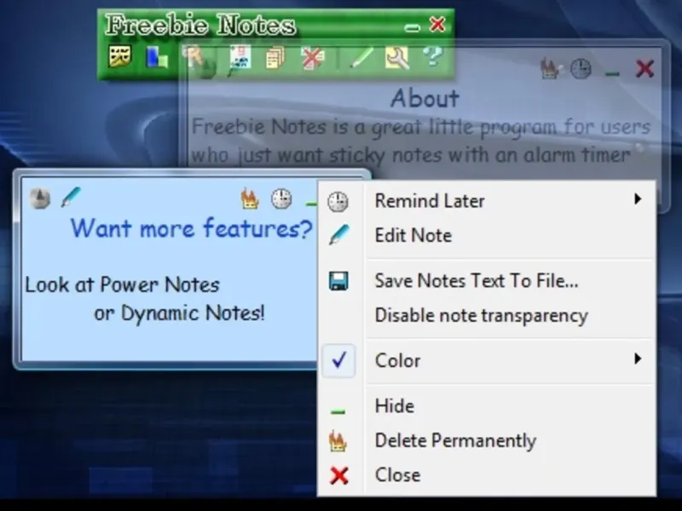This screenshot has height=511, width=682.
Task: Click the green pen icon in toolbar
Action: [x=361, y=58]
